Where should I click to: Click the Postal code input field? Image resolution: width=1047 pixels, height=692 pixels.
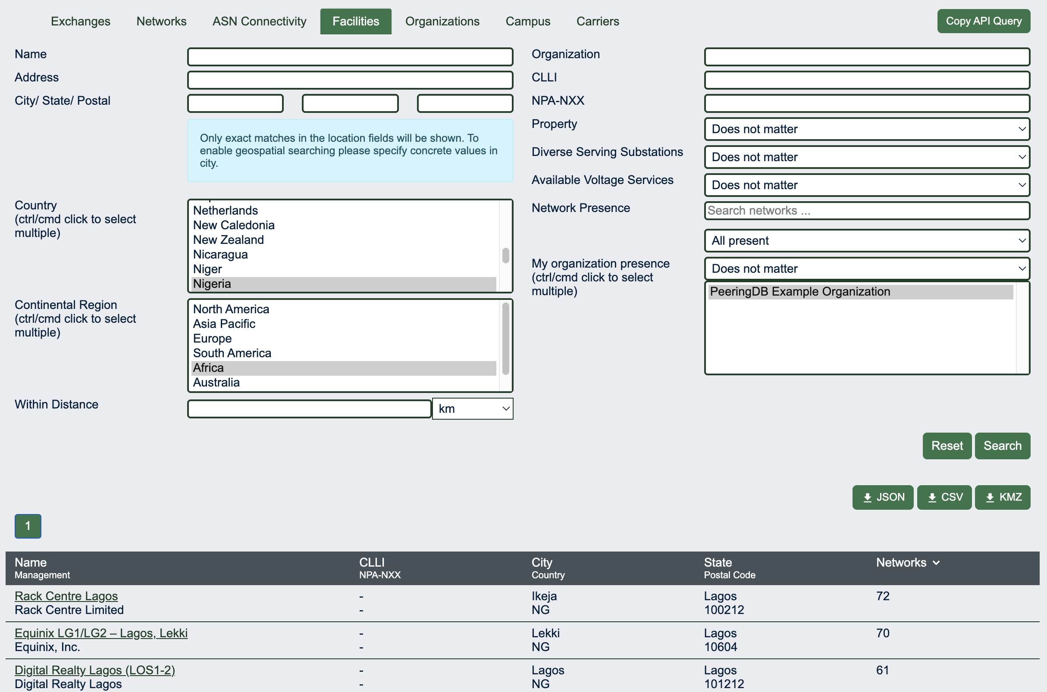[464, 103]
